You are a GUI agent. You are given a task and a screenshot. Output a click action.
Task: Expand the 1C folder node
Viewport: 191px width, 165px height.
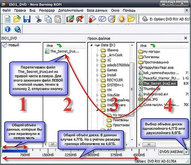point(97,60)
